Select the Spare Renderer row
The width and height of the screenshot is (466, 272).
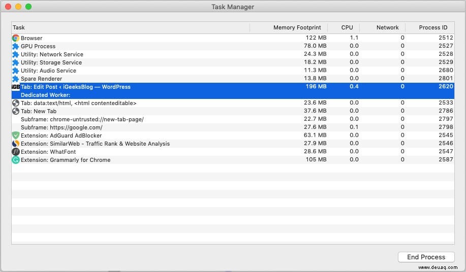233,79
